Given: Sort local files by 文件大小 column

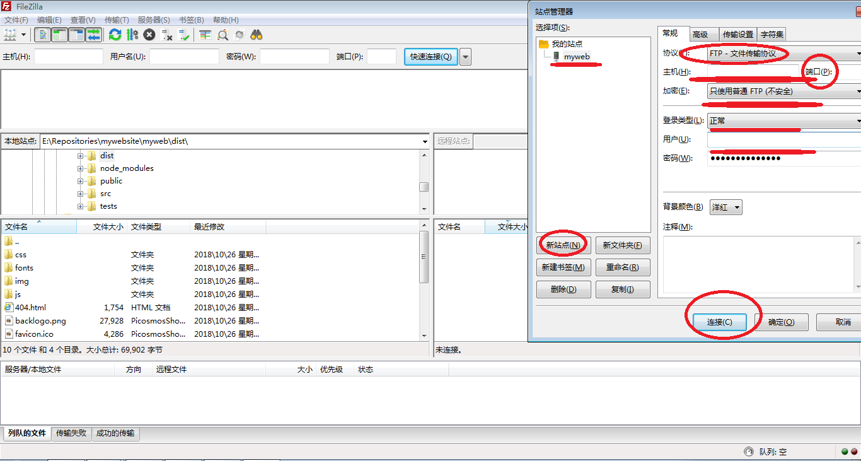Looking at the screenshot, I should pyautogui.click(x=102, y=227).
